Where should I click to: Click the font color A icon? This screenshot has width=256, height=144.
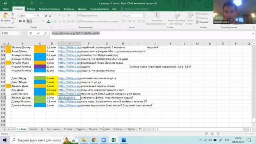[48, 21]
